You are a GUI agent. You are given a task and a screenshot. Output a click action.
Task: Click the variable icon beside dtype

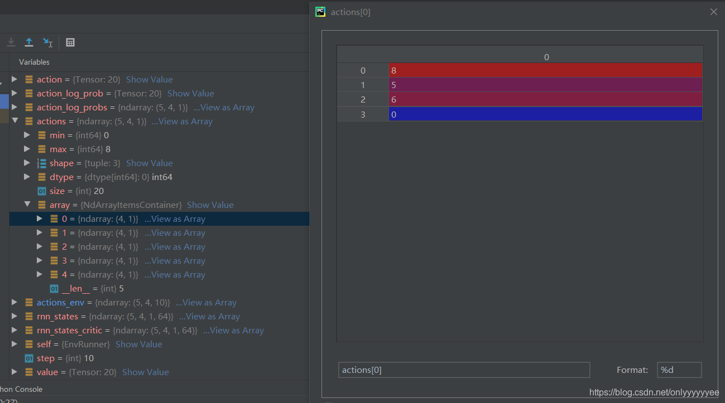pos(42,177)
